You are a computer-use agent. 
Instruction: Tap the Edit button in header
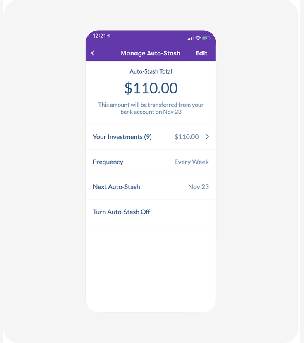click(x=201, y=53)
